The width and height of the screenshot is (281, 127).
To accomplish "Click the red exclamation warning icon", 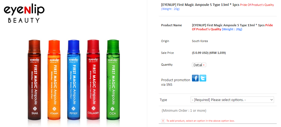I will [x=163, y=121].
